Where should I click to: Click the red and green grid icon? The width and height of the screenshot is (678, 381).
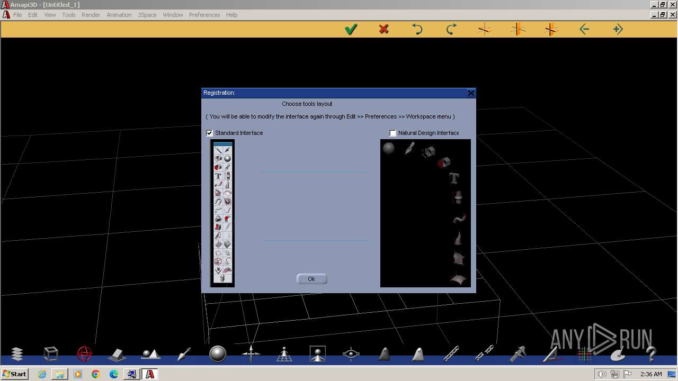pyautogui.click(x=584, y=353)
